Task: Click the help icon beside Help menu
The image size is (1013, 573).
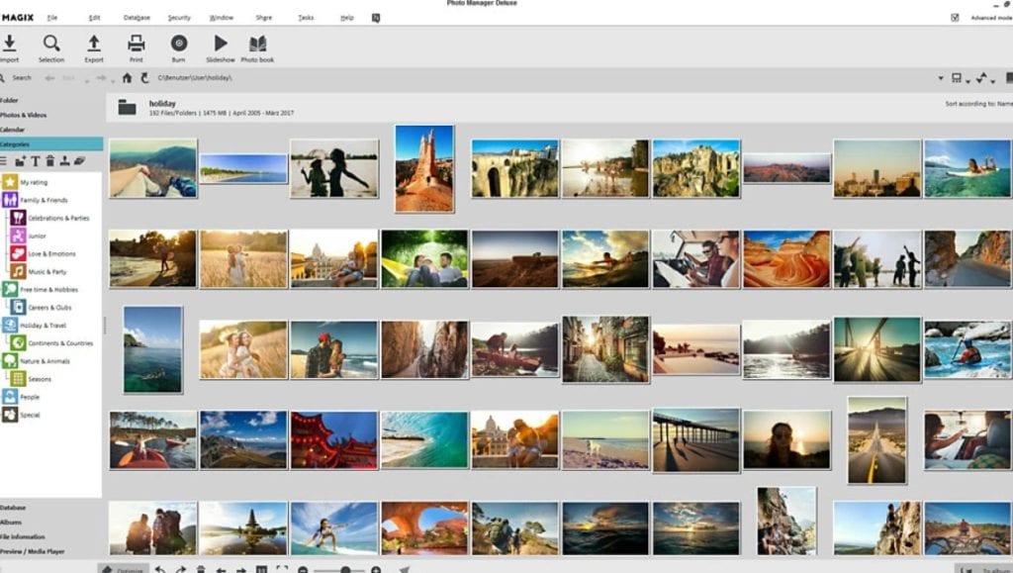Action: click(x=375, y=18)
